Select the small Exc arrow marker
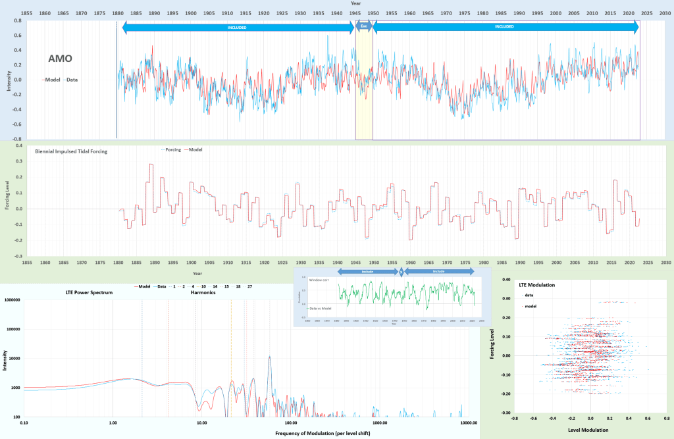The image size is (674, 439). tap(363, 27)
